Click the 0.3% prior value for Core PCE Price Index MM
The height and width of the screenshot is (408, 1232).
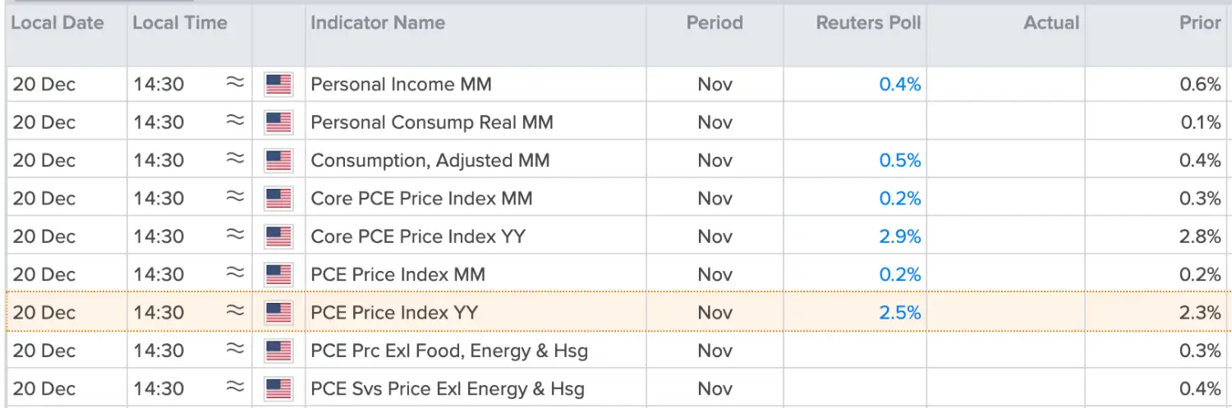click(x=1201, y=199)
